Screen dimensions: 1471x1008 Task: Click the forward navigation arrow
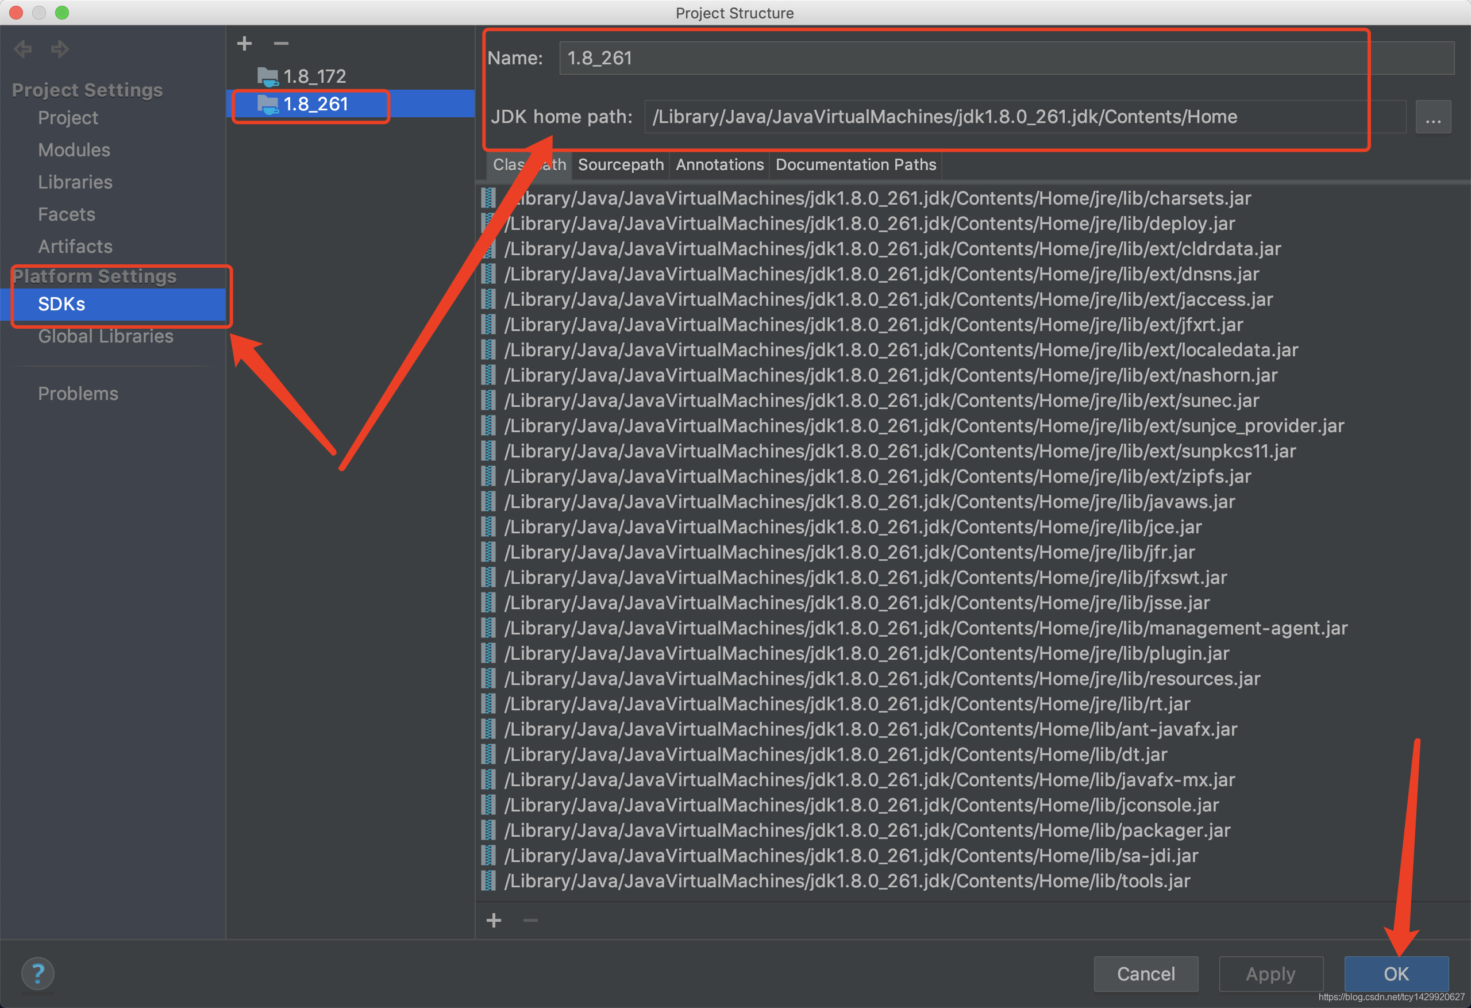click(60, 49)
